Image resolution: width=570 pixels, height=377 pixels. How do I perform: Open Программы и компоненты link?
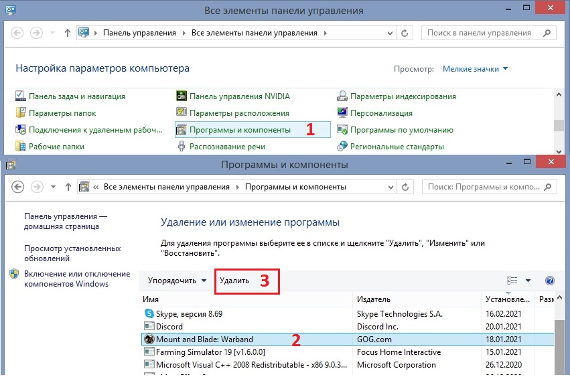(x=240, y=130)
